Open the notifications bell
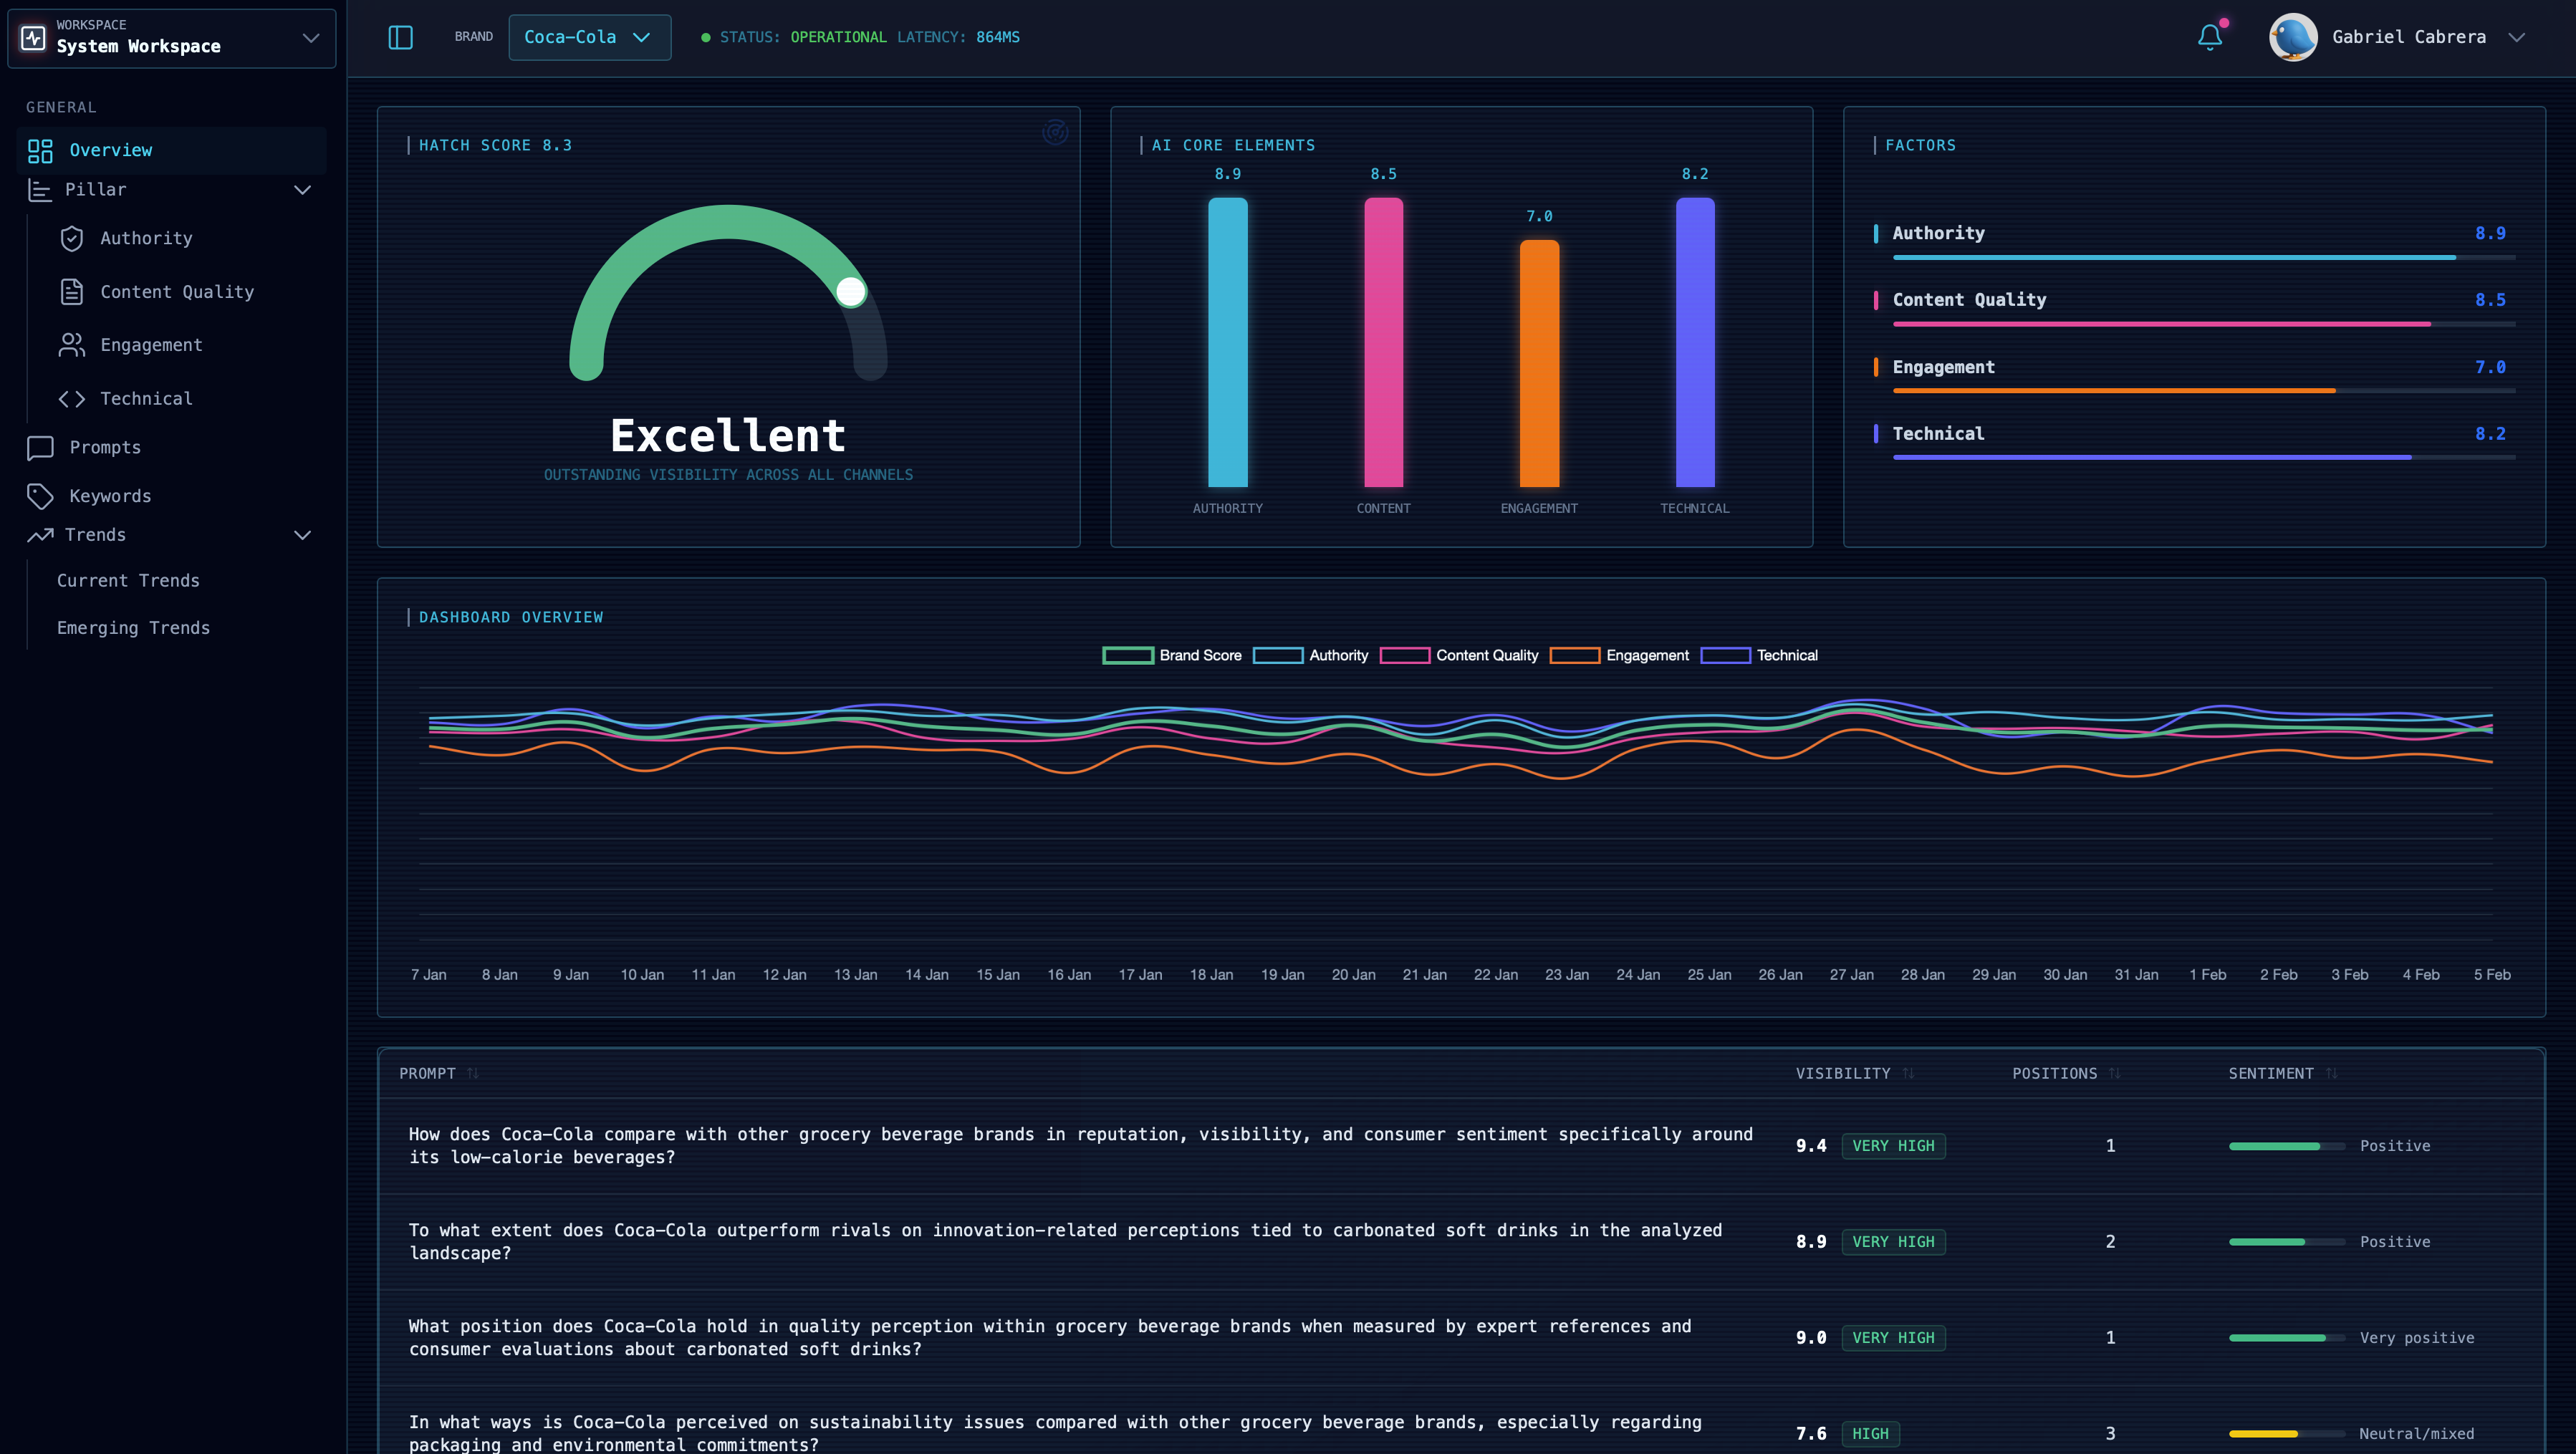2576x1454 pixels. pyautogui.click(x=2210, y=37)
